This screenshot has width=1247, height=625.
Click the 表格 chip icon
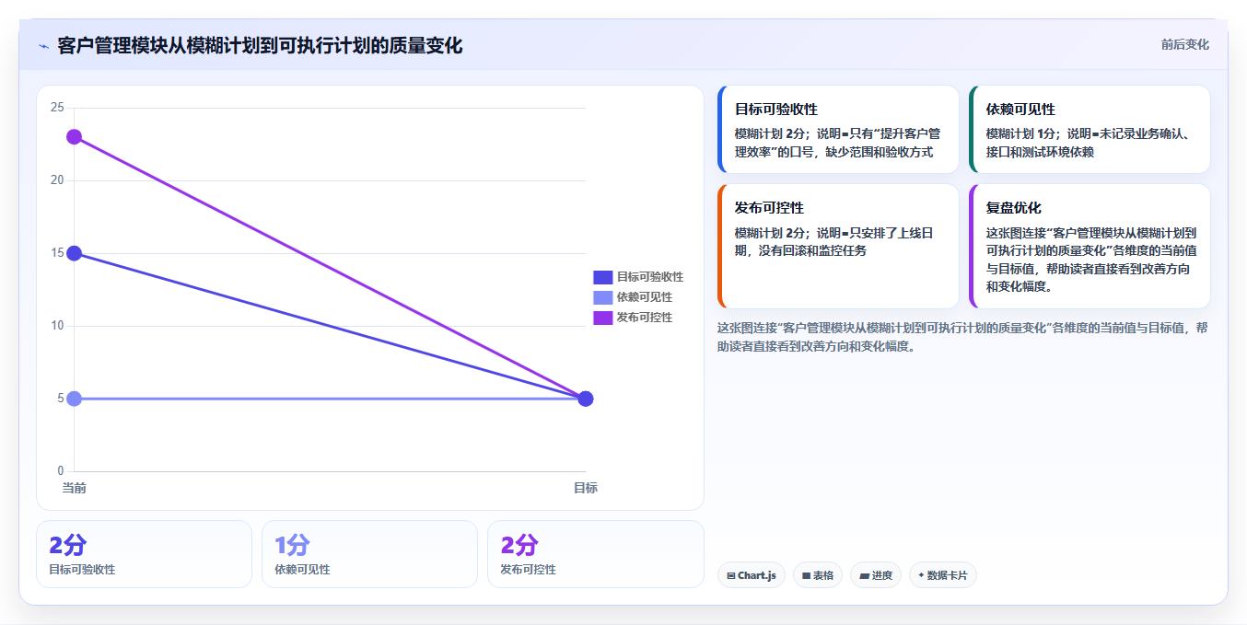pos(806,576)
